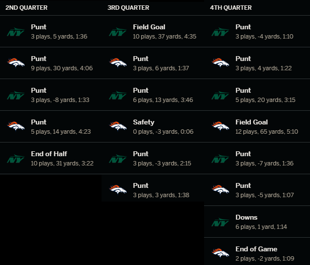This screenshot has width=310, height=265.
Task: Select the 2ND QUARTER heading
Action: (26, 8)
